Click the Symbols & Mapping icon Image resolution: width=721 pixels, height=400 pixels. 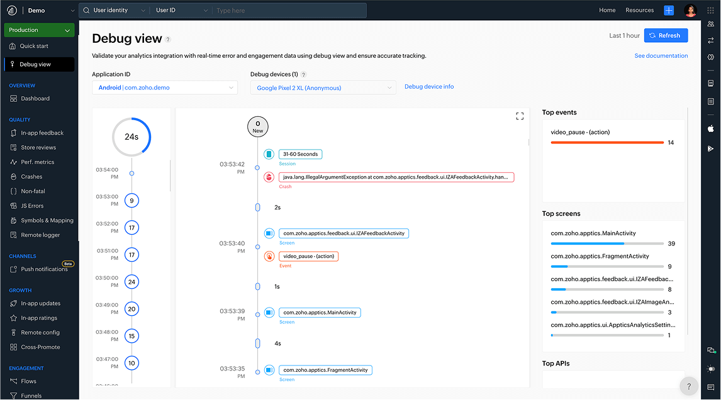tap(13, 220)
